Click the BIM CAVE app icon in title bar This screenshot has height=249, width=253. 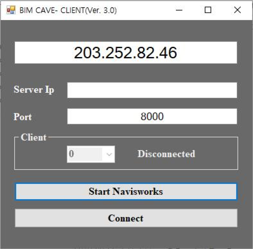(11, 10)
